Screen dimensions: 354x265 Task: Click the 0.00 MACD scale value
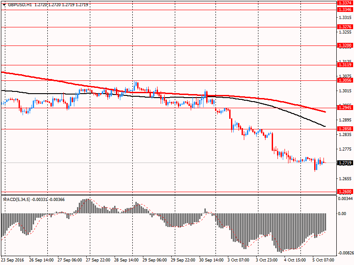click(x=342, y=213)
